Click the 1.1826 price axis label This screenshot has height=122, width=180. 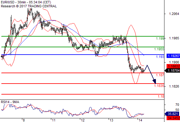tap(174, 86)
